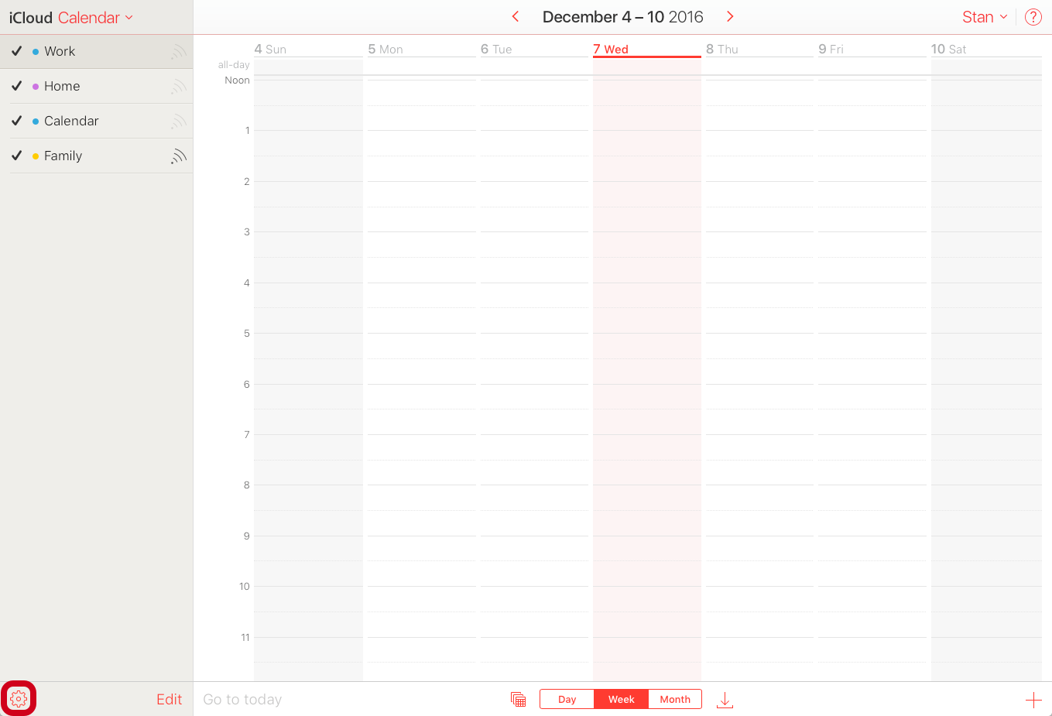Open the help question mark
Screen dimensions: 1052x716
click(1033, 16)
